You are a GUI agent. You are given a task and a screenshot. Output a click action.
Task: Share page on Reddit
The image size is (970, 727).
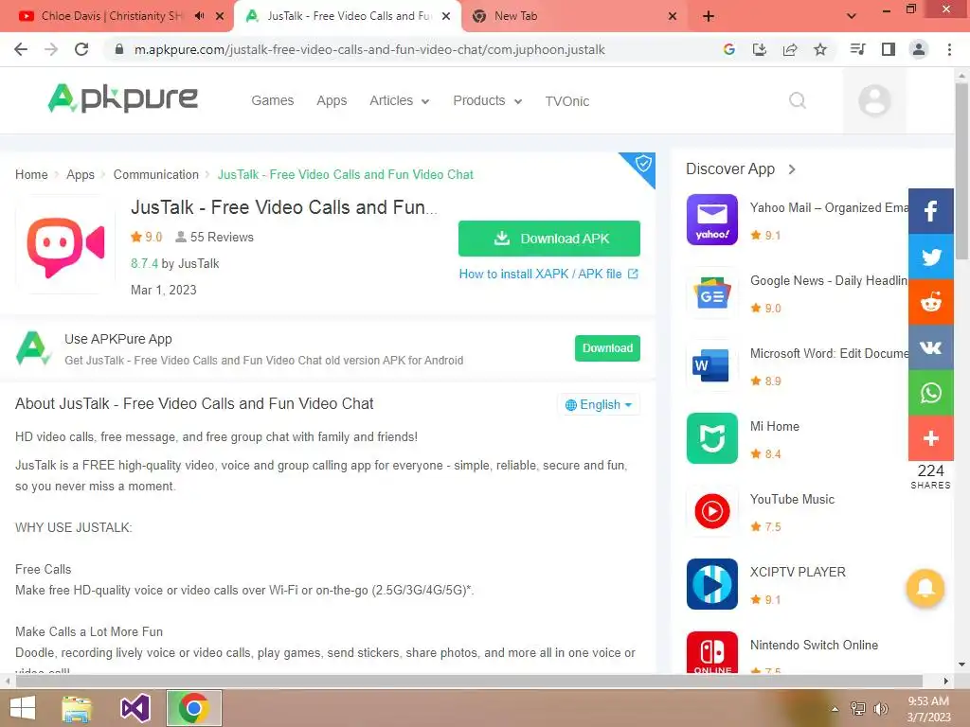point(930,302)
